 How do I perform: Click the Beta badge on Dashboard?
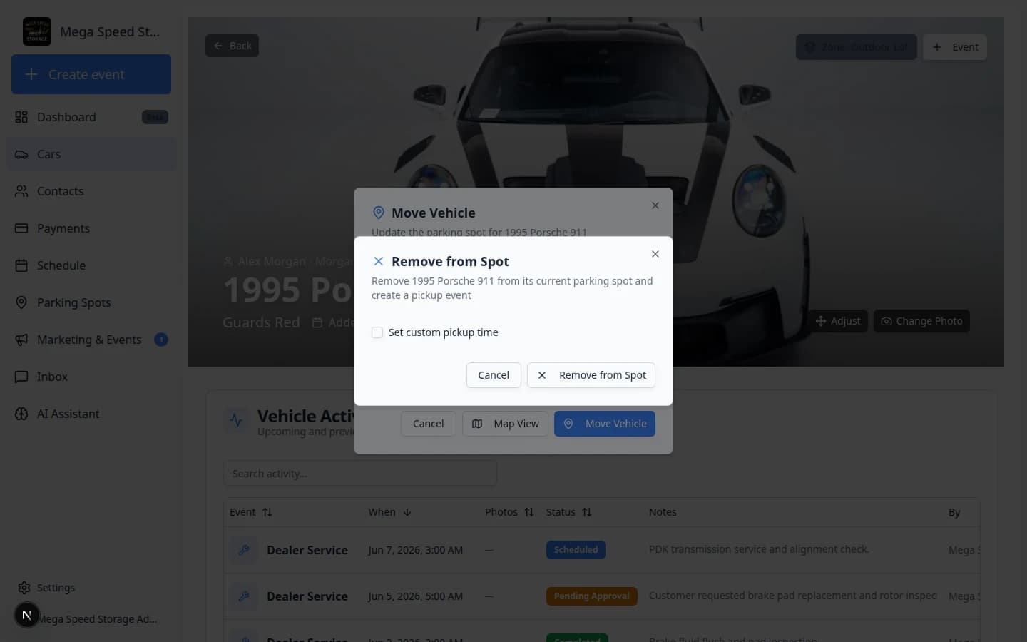point(155,117)
